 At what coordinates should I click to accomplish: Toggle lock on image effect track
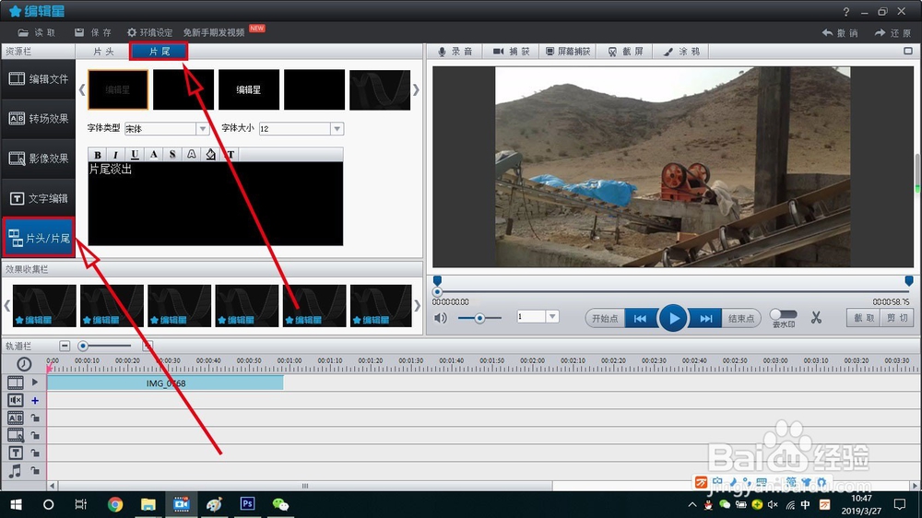coord(35,436)
